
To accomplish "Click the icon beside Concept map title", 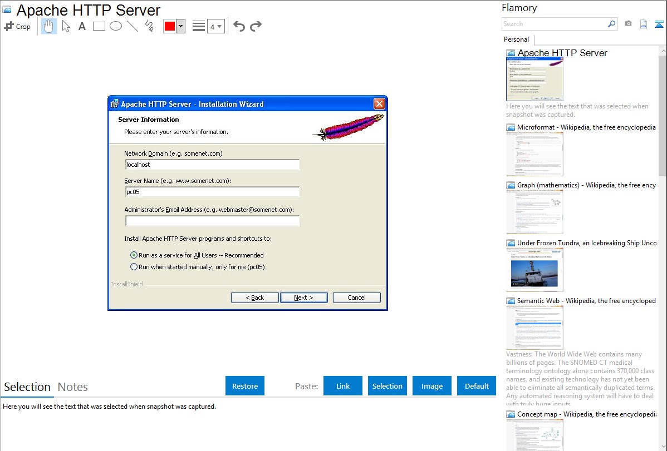I will click(x=511, y=414).
